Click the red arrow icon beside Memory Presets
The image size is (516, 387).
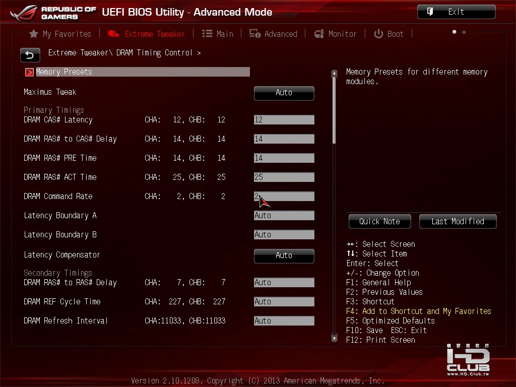[29, 72]
